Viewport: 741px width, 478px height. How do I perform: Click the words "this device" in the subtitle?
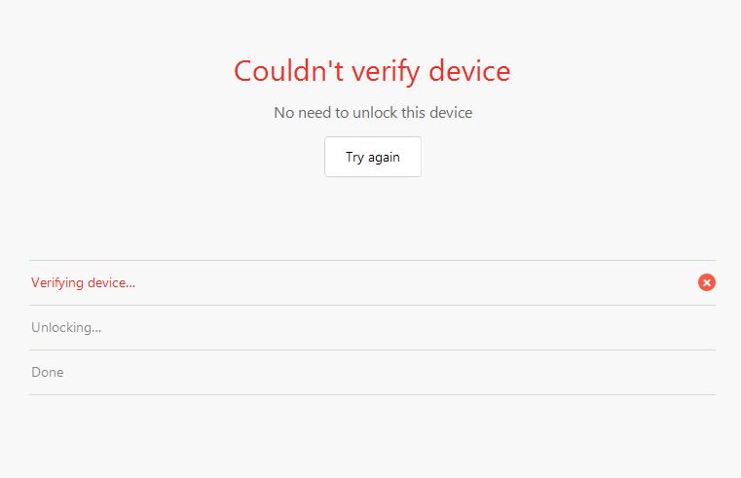pos(437,113)
